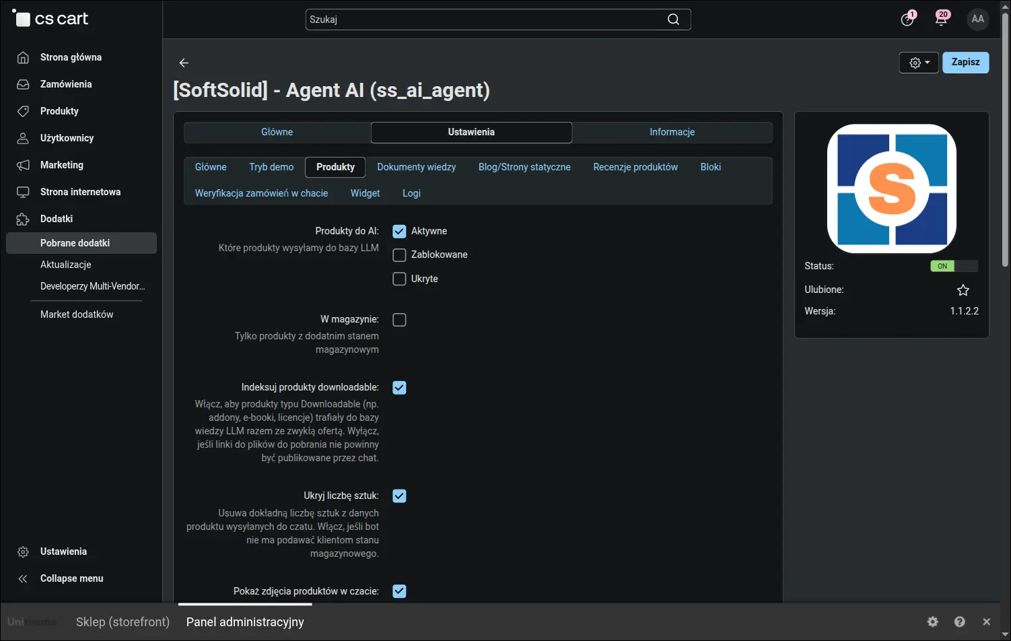Click the Zapisz save button
Screen dimensions: 1011x641
[x=965, y=62]
